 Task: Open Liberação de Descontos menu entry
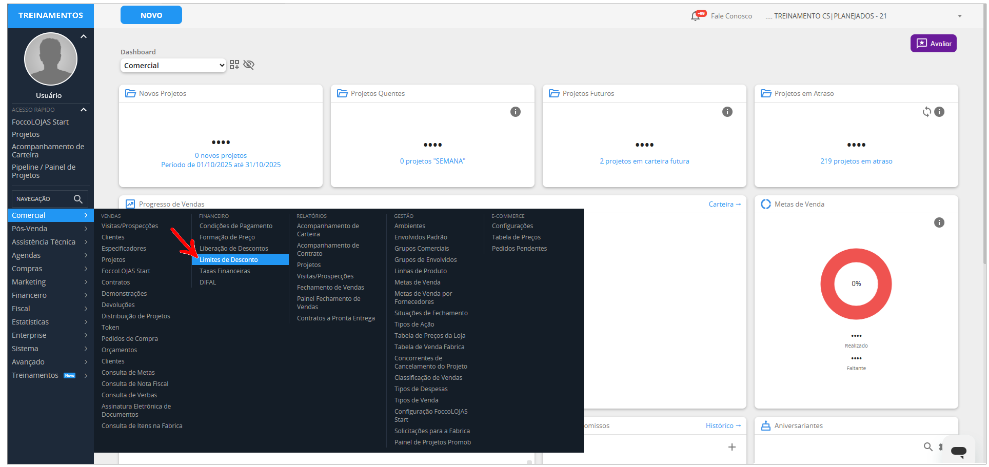pos(234,249)
